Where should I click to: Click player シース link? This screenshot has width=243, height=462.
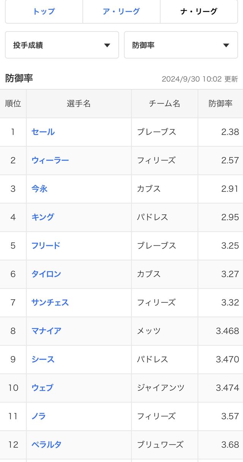coord(43,360)
